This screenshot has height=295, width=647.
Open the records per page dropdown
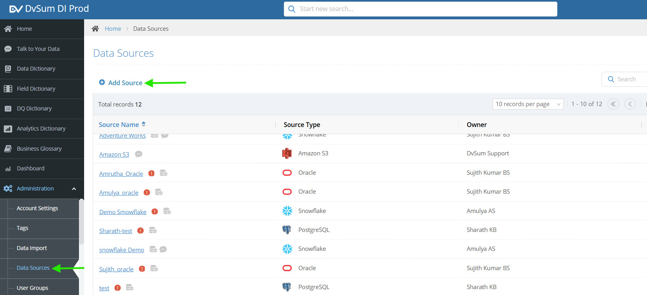(528, 104)
